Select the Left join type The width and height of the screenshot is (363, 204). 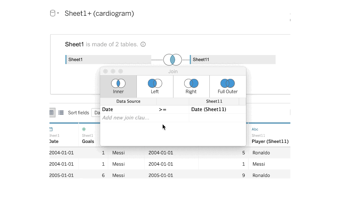pos(155,87)
